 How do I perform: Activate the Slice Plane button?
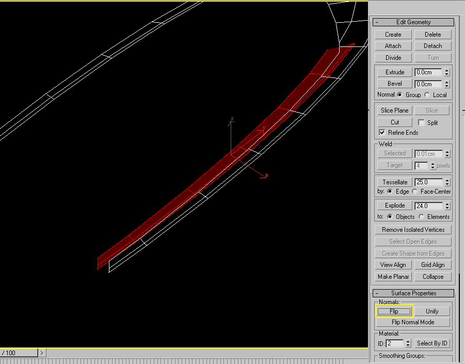394,110
